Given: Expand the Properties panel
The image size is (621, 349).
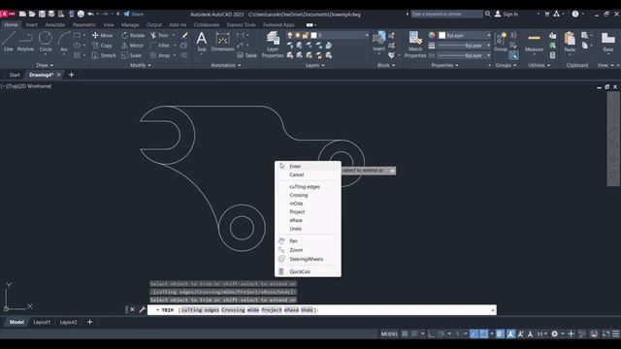Looking at the screenshot, I should coord(444,65).
